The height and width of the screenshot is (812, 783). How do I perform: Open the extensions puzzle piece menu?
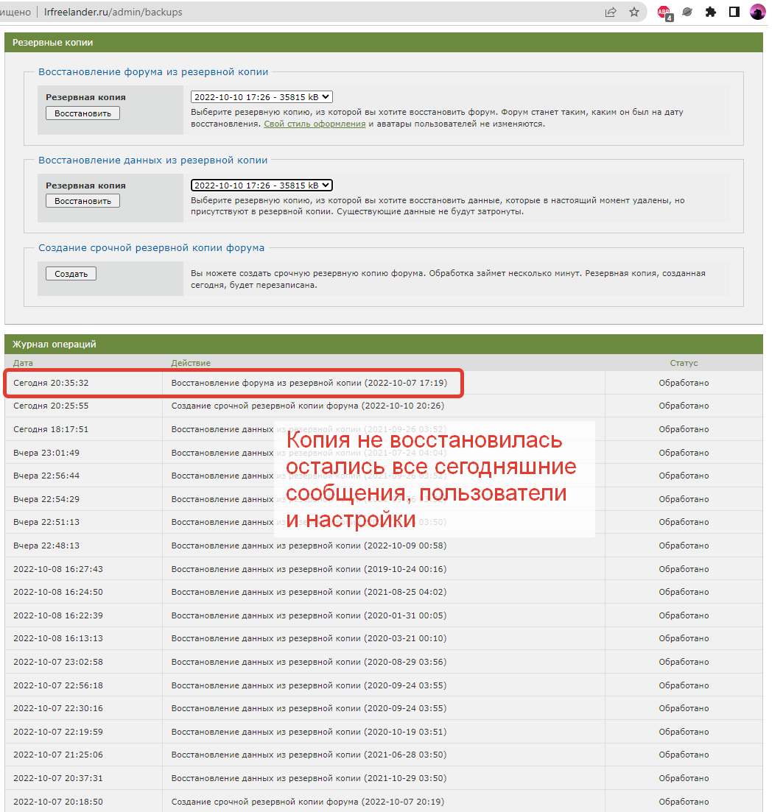pos(711,12)
